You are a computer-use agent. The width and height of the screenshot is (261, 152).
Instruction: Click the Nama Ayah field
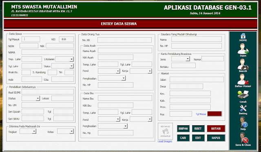pyautogui.click(x=125, y=51)
